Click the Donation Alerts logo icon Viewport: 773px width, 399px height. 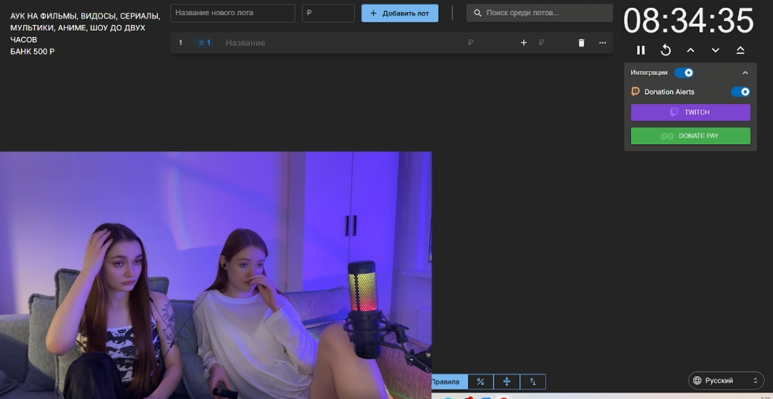click(x=636, y=92)
